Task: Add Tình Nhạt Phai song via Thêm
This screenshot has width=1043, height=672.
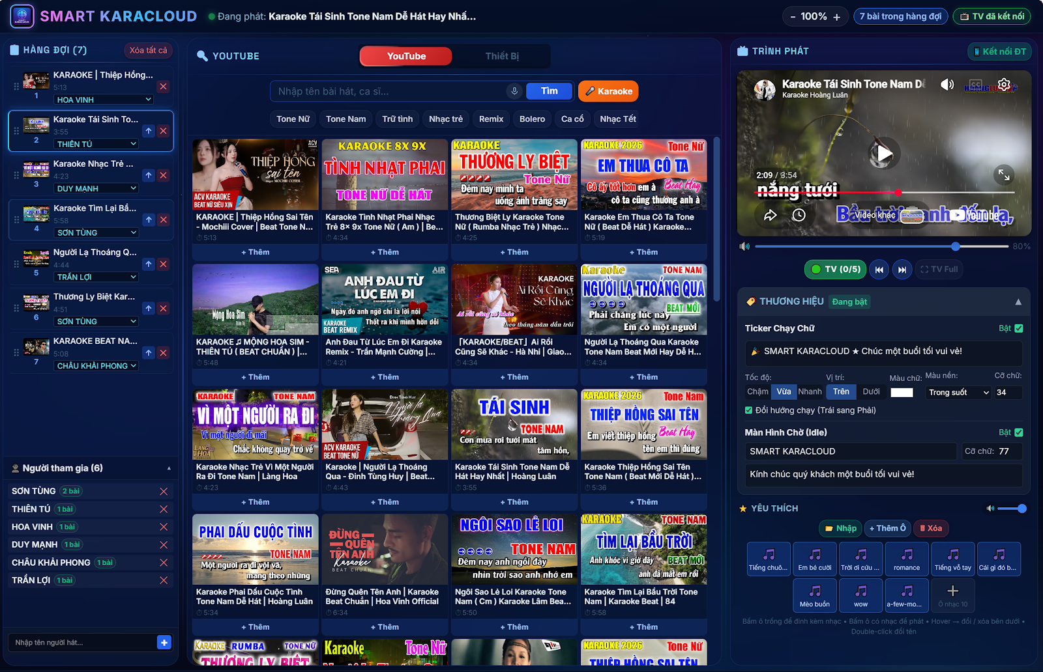Action: point(385,252)
